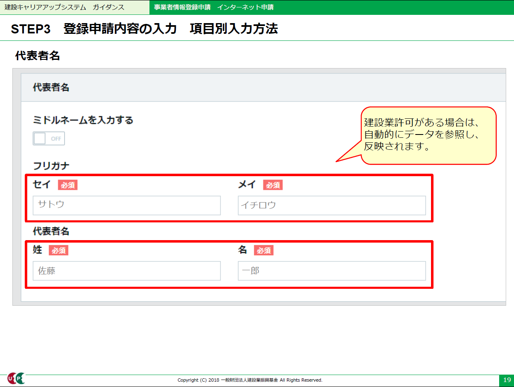Click the CCUS logo in the footer

click(x=16, y=378)
